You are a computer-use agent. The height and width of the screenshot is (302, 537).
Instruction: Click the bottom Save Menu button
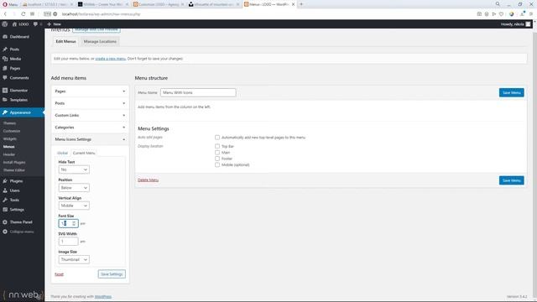click(x=511, y=180)
